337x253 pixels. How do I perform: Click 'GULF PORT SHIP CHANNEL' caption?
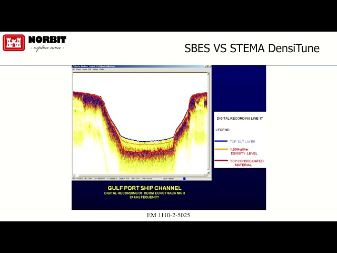pos(144,188)
